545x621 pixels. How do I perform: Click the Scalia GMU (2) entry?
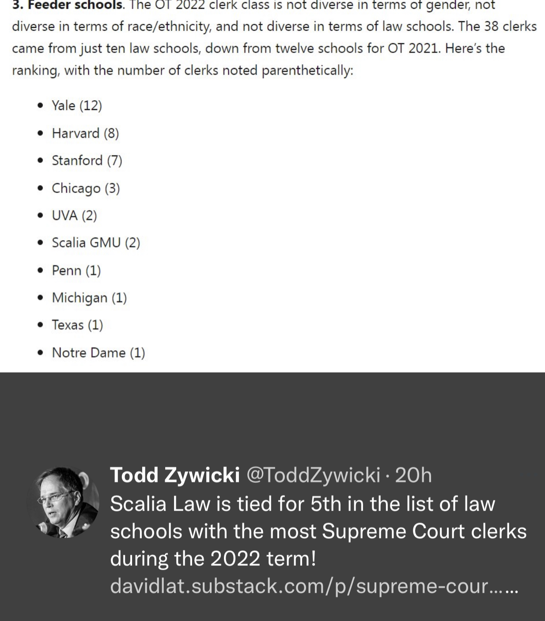click(96, 243)
